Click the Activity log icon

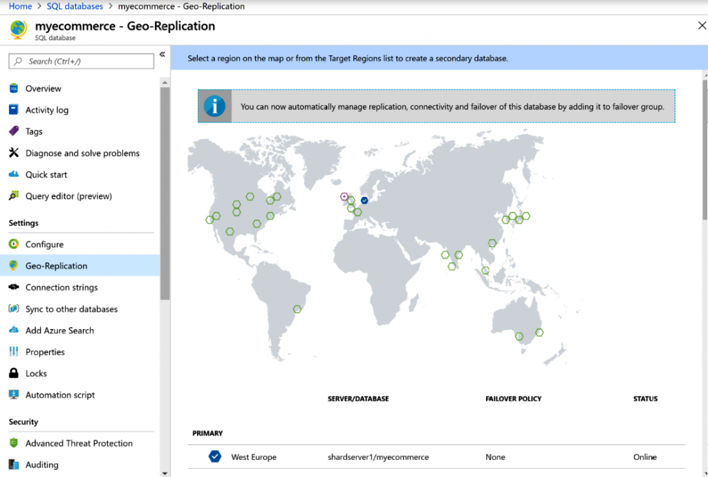(13, 110)
